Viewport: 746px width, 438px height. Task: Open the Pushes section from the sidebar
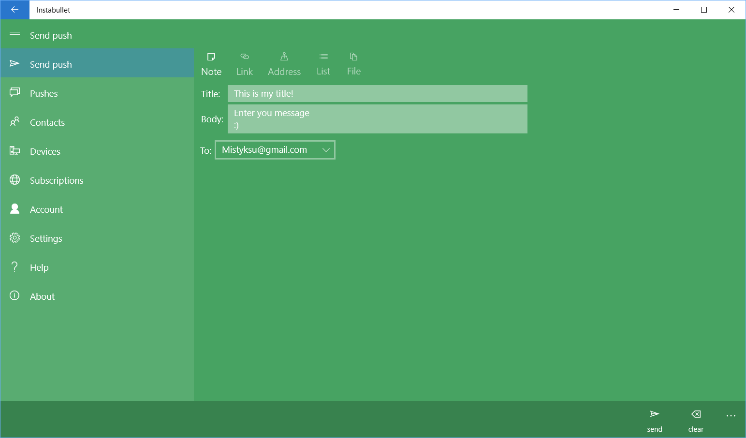pyautogui.click(x=44, y=93)
